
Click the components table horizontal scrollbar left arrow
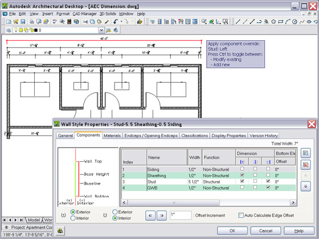pos(124,203)
